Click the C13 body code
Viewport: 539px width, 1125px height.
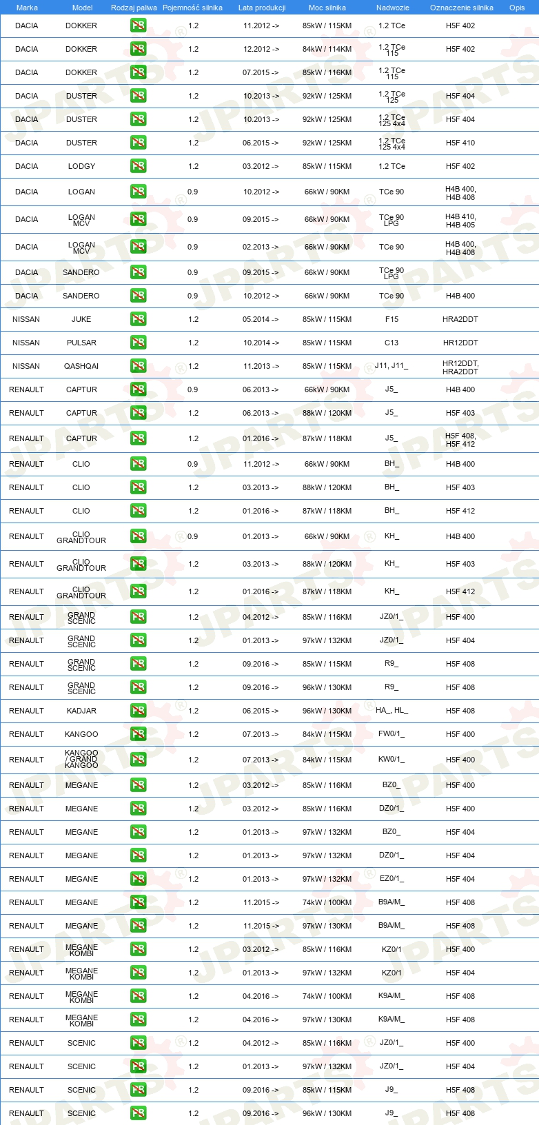pos(391,343)
